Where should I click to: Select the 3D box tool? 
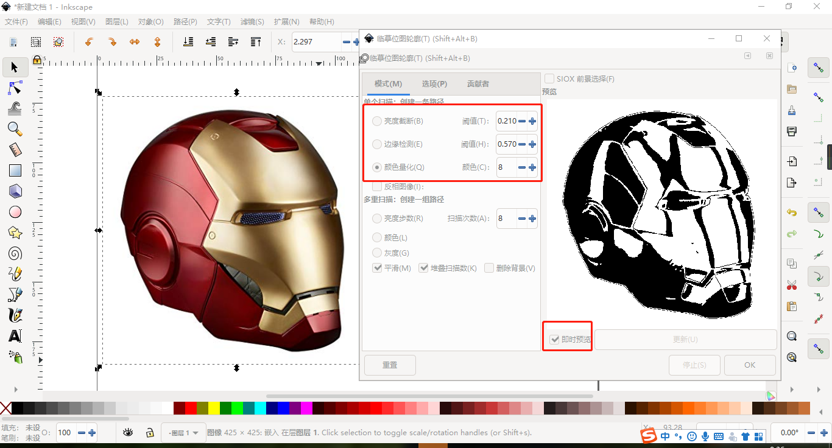pyautogui.click(x=15, y=191)
